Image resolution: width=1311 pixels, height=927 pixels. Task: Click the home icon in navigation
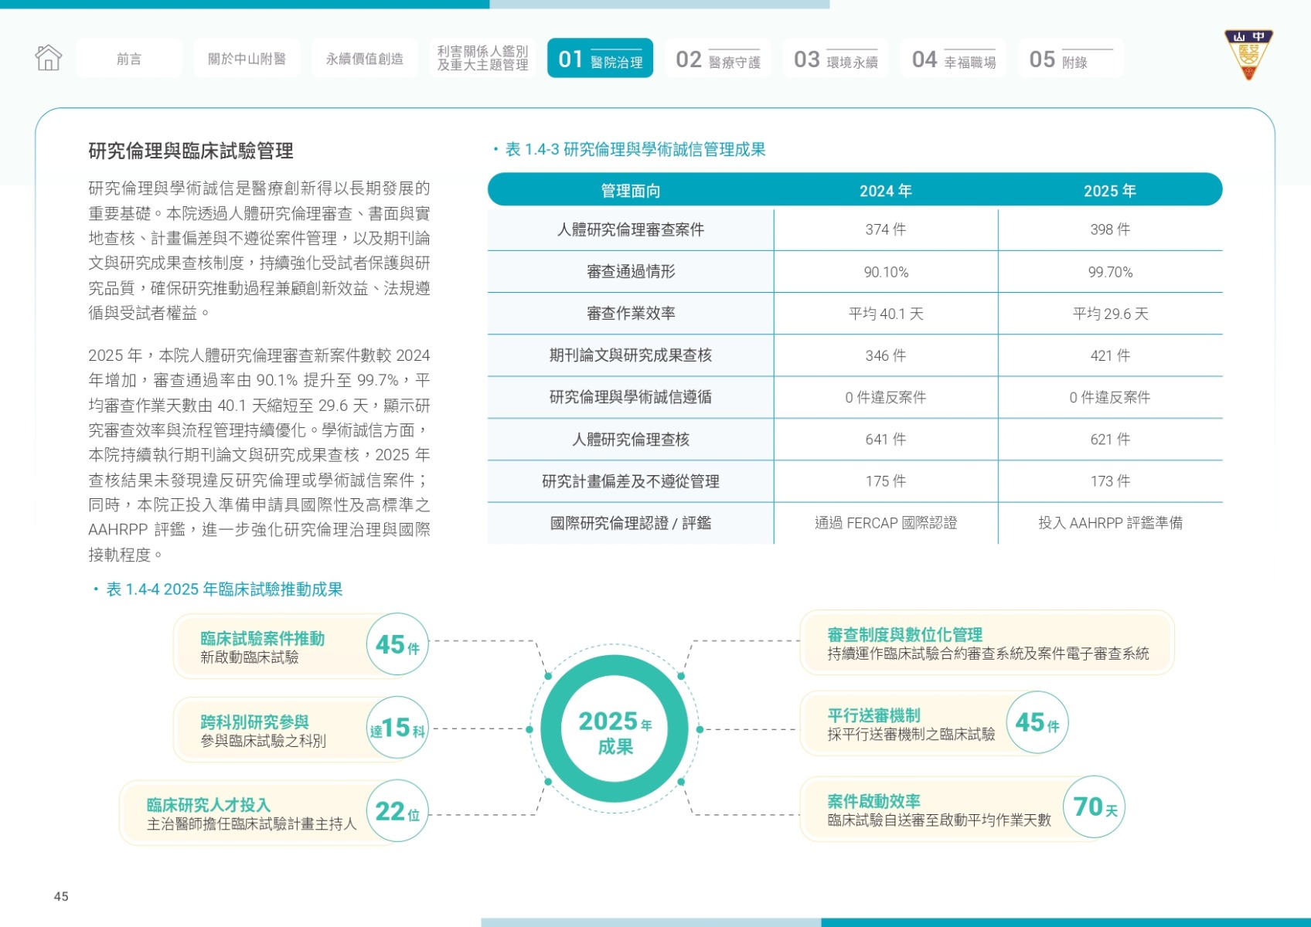tap(48, 58)
